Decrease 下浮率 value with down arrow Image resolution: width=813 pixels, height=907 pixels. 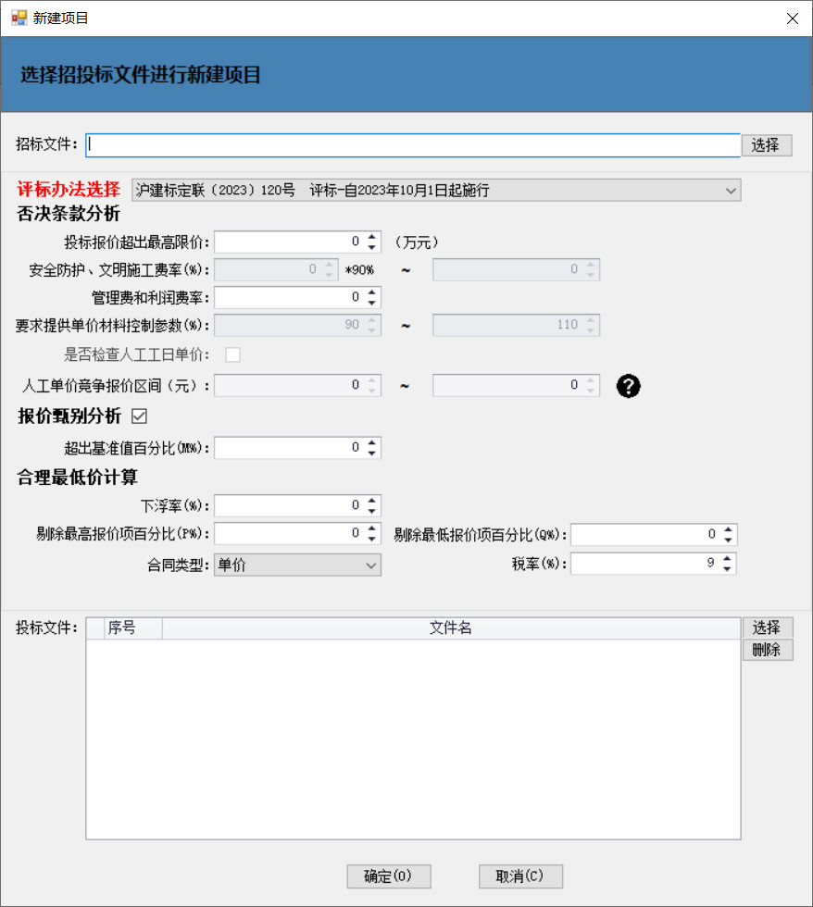371,511
